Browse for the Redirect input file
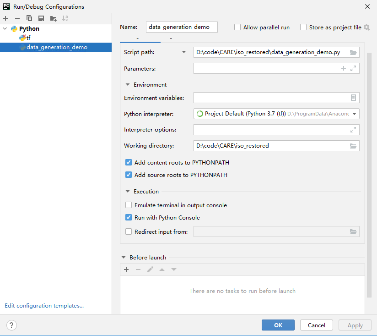Image resolution: width=377 pixels, height=336 pixels. [x=353, y=231]
